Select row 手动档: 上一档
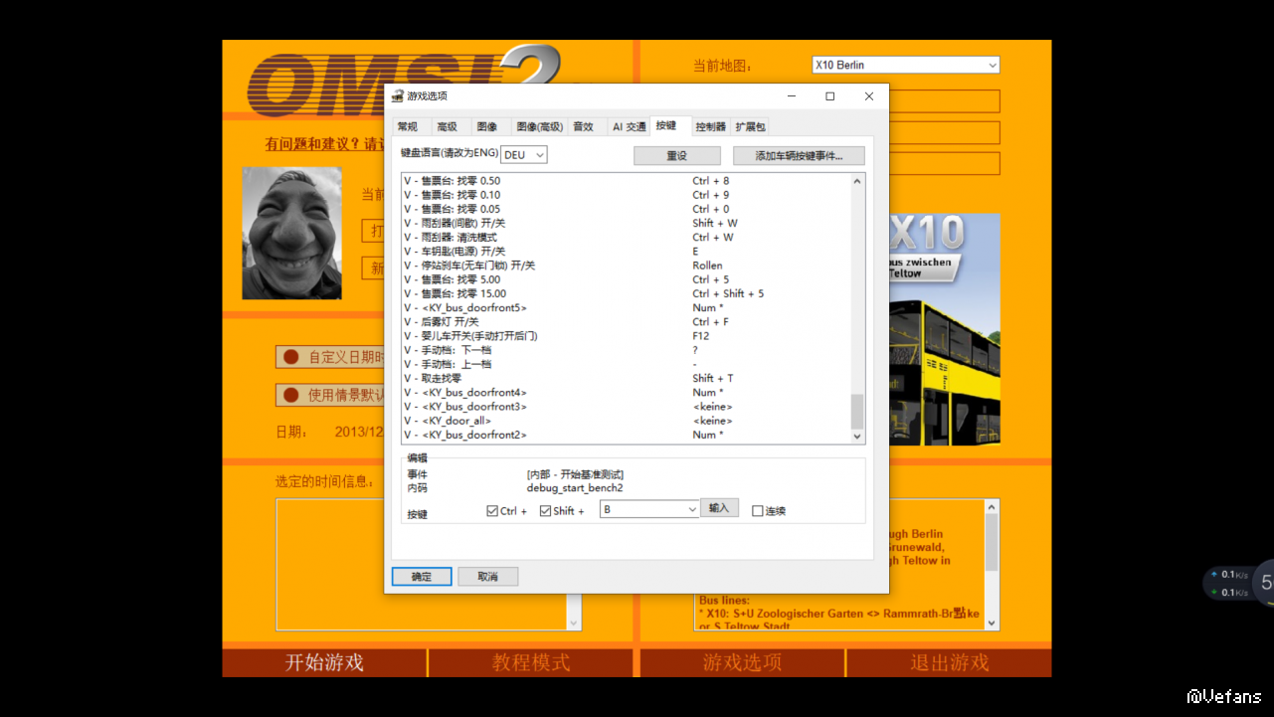This screenshot has width=1274, height=717. point(627,364)
